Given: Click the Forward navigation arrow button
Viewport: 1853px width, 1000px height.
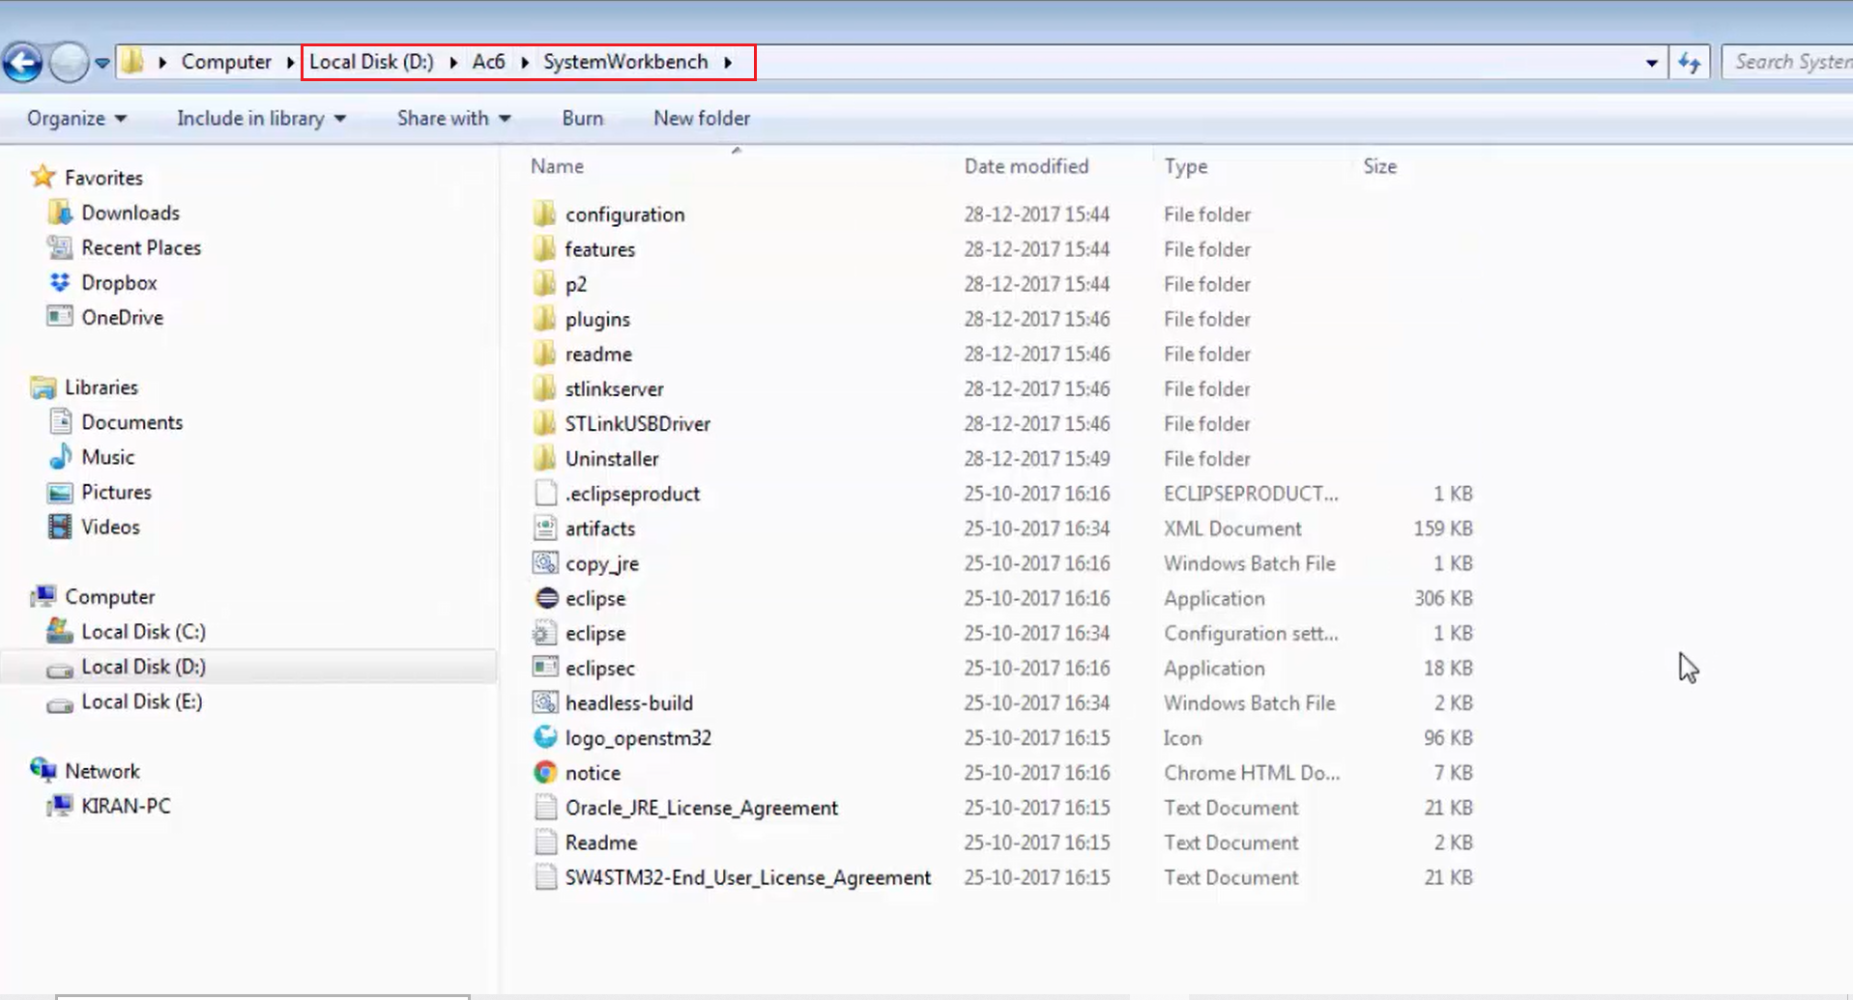Looking at the screenshot, I should [69, 64].
